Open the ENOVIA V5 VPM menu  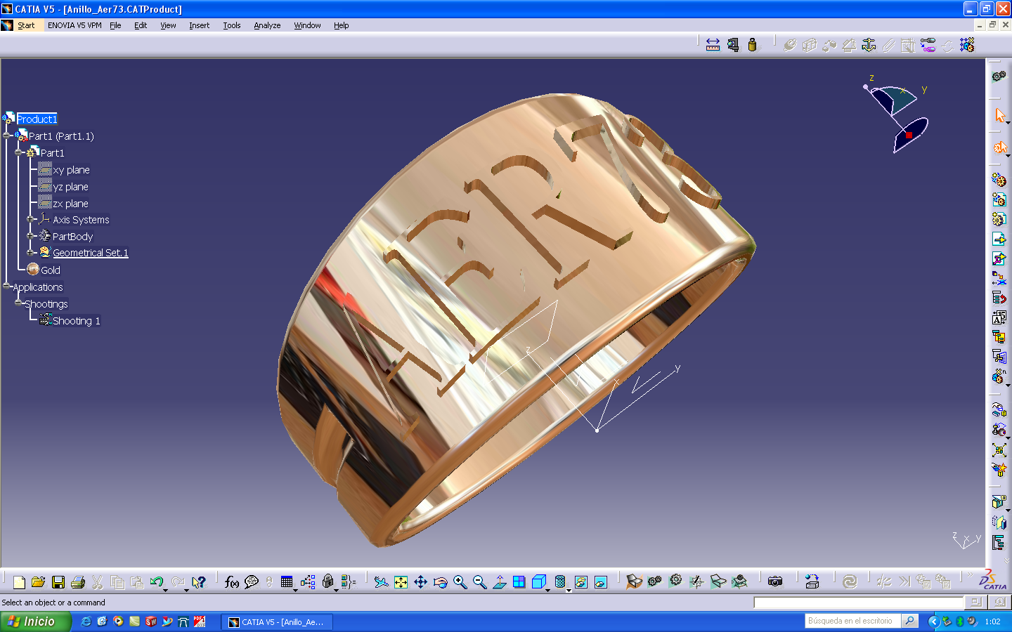pyautogui.click(x=74, y=25)
